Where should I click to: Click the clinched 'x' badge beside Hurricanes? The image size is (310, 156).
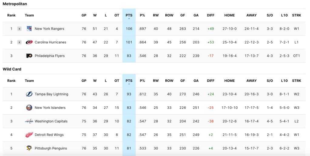point(19,42)
